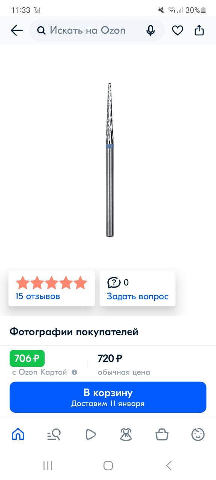Add product to favorites with heart icon
The image size is (216, 480).
[x=177, y=31]
